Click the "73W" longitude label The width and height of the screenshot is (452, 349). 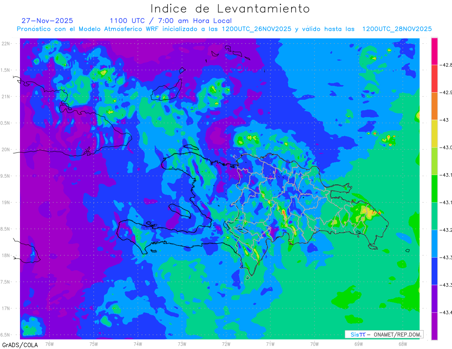[182, 344]
